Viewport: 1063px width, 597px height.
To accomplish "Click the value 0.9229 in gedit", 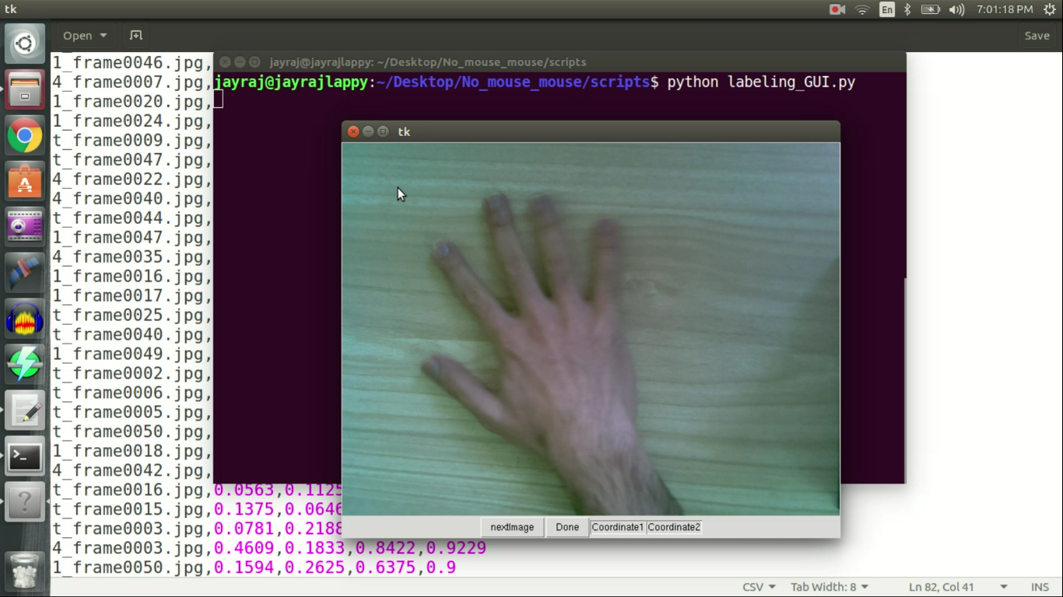I will (x=456, y=549).
